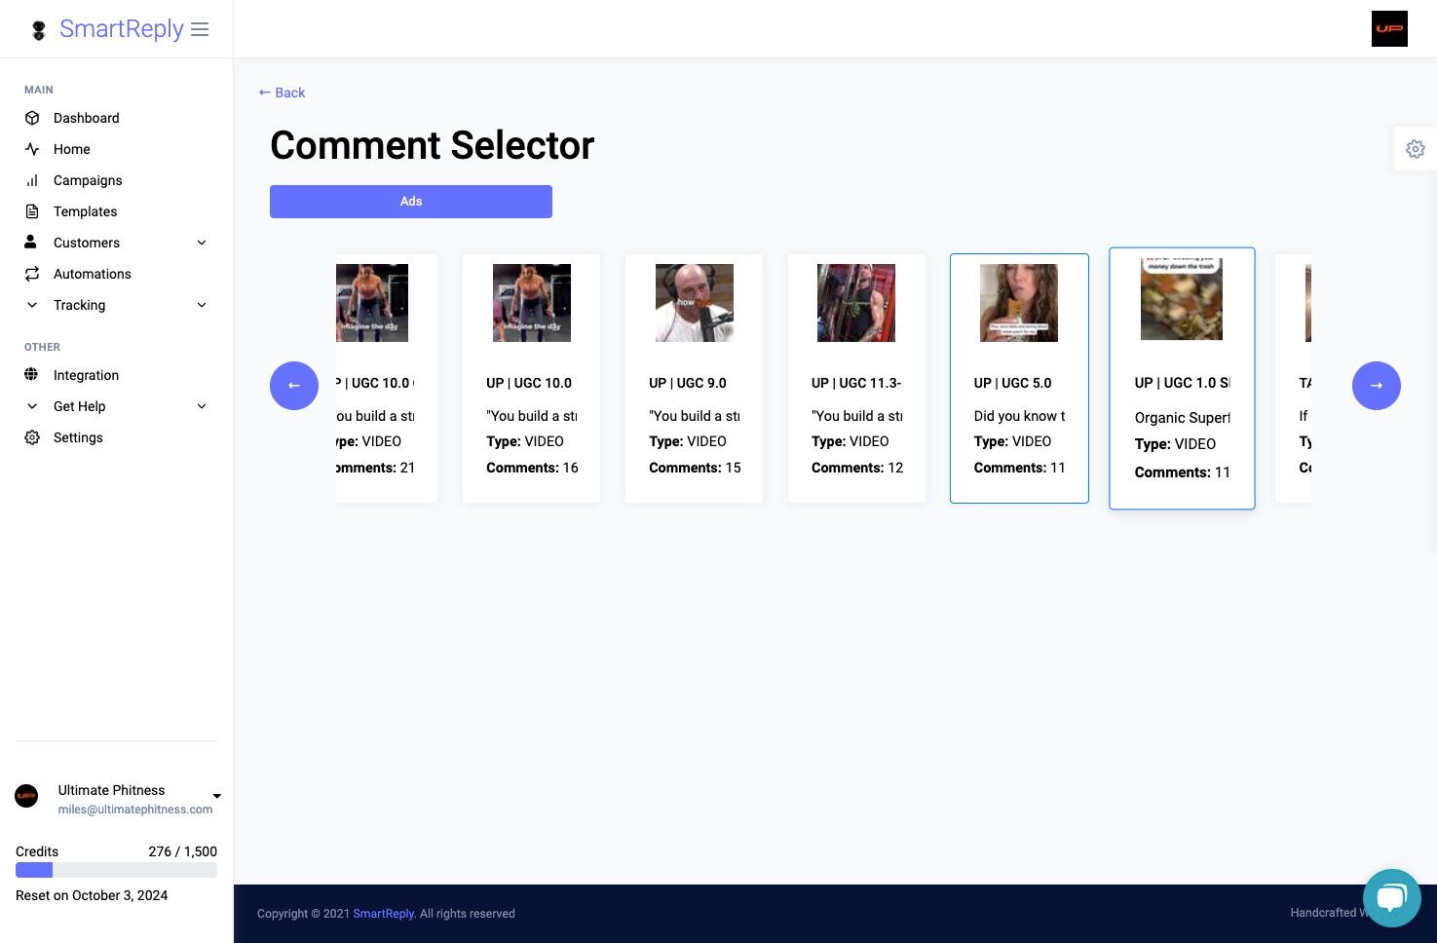Select the Ads tab button
This screenshot has width=1437, height=943.
coord(411,202)
